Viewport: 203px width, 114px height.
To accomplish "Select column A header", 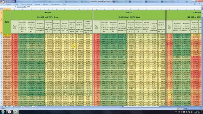I will click(x=7, y=9).
